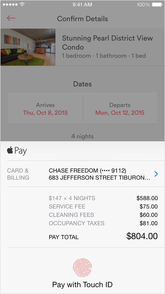Tap the Wi-Fi status icon
The width and height of the screenshot is (165, 294).
coord(22,5)
